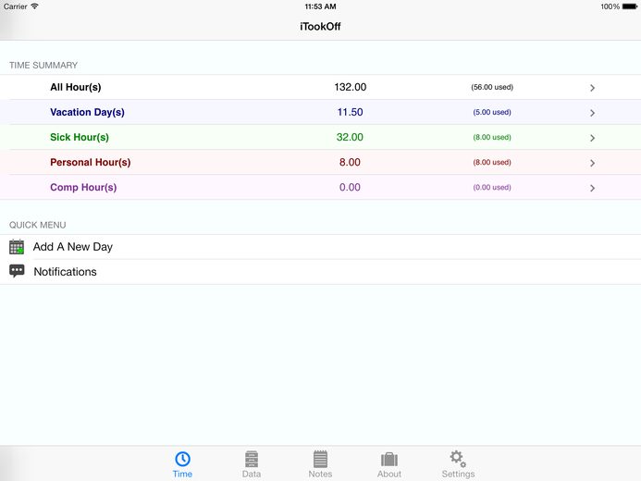Image resolution: width=641 pixels, height=481 pixels.
Task: Tap the Wi-Fi icon in status bar
Action: tap(35, 6)
